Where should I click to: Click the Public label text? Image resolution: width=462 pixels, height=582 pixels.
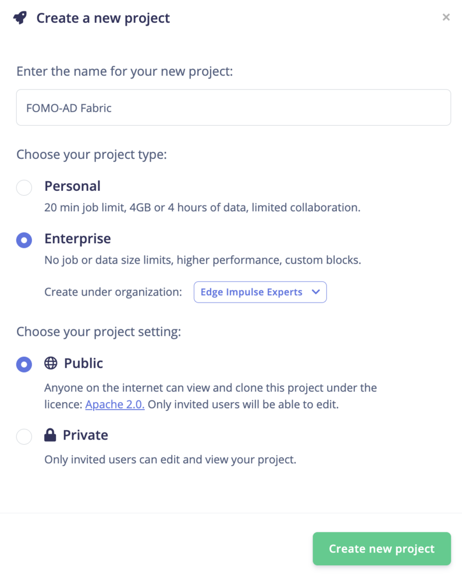pos(83,363)
